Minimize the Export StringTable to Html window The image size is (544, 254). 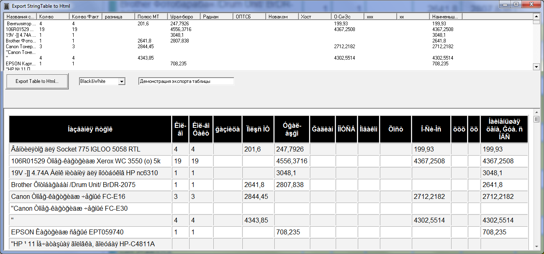506,4
